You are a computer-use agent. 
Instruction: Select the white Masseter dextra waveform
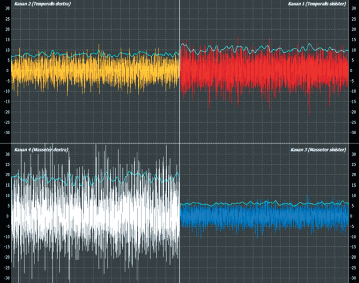[x=95, y=215]
